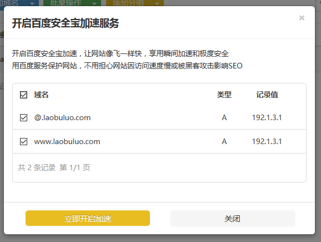
Task: Click record value 192.1.3.1 of www.laobuluo.com
Action: click(x=267, y=141)
